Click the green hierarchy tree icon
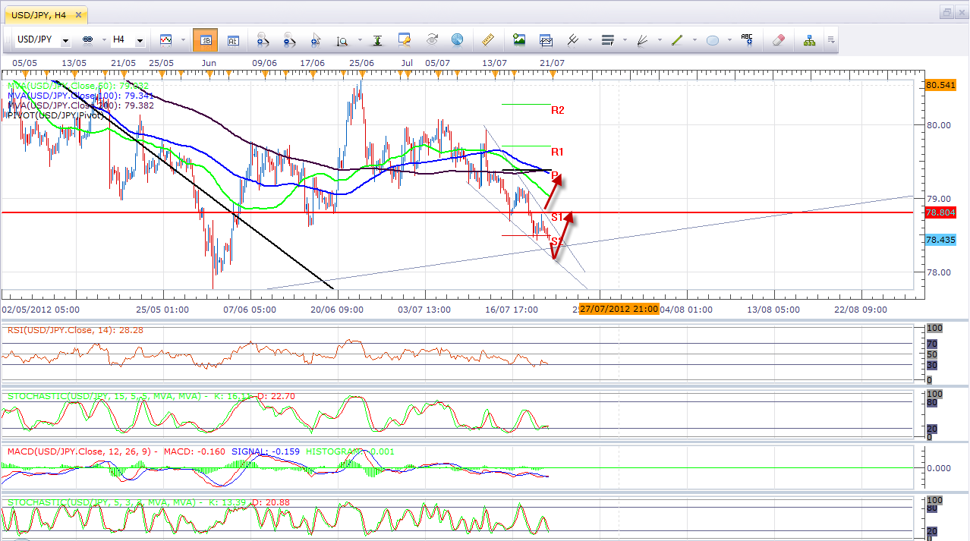The height and width of the screenshot is (541, 970). coord(809,39)
